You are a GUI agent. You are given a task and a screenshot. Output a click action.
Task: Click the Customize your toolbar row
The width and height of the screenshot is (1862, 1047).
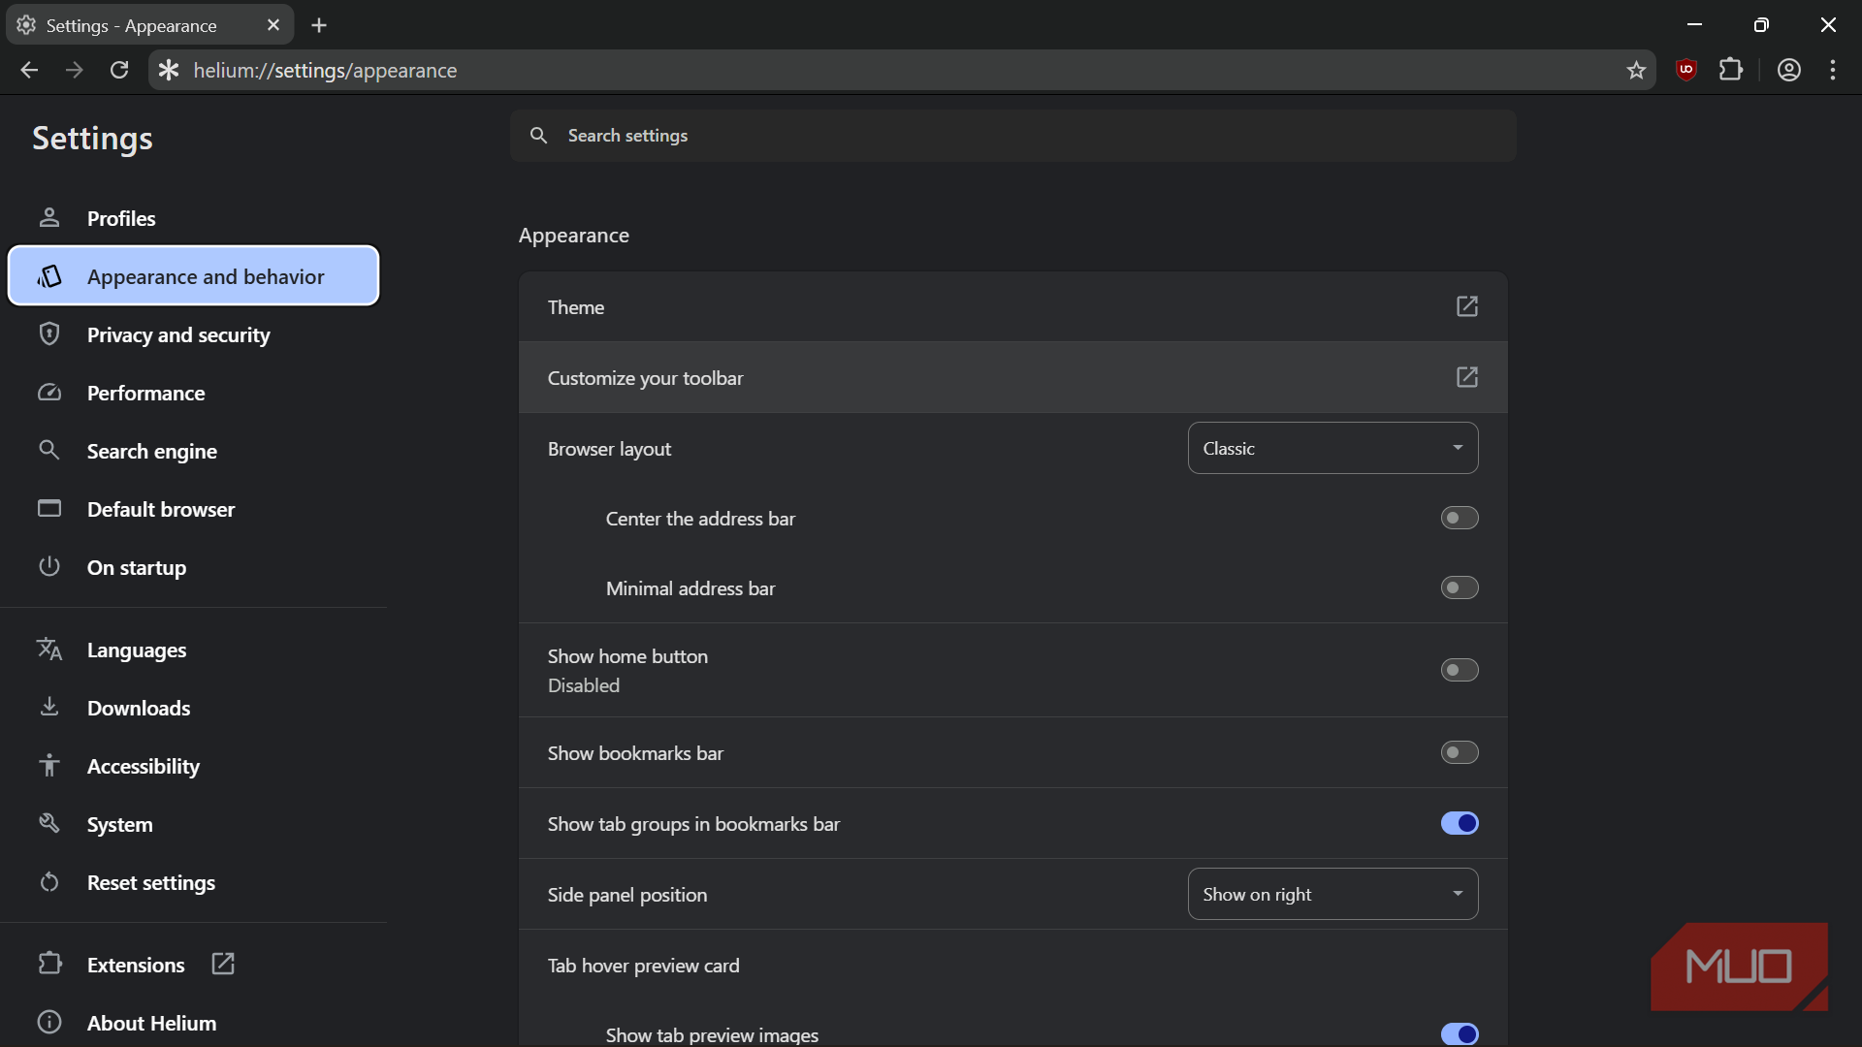tap(1012, 377)
